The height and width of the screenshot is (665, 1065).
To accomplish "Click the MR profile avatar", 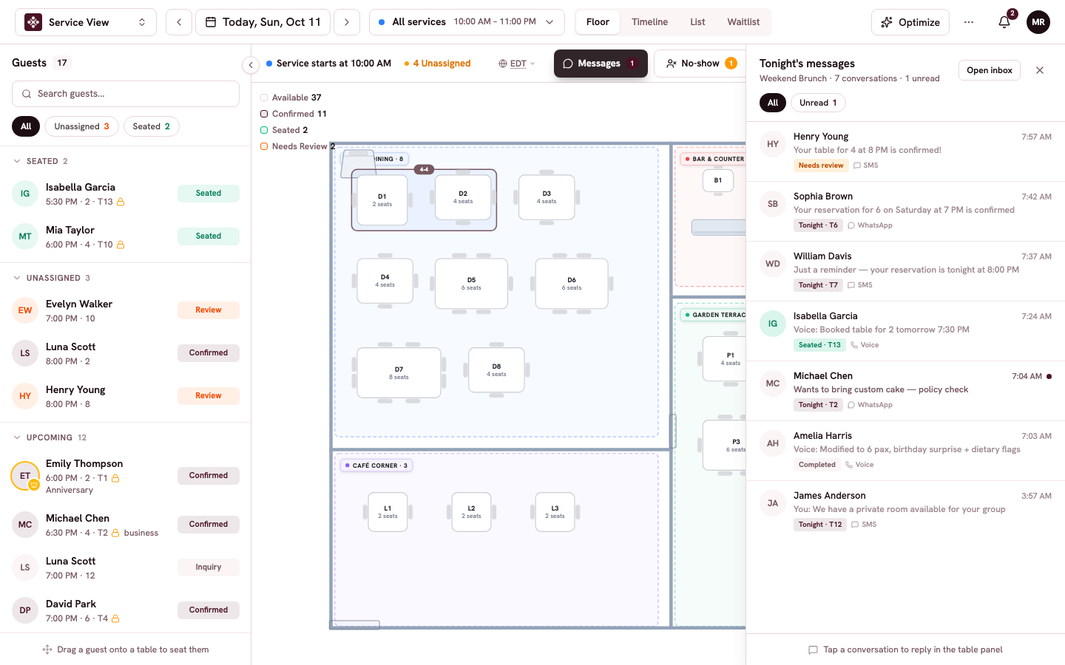I will (1038, 22).
